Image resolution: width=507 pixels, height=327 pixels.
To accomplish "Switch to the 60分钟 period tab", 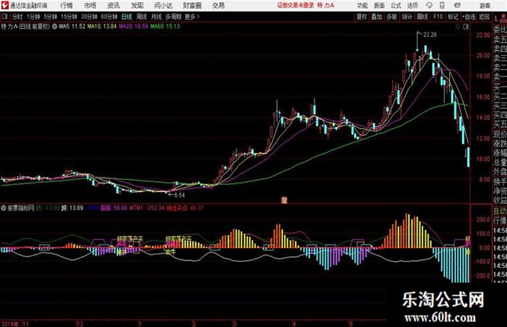I will pos(109,17).
